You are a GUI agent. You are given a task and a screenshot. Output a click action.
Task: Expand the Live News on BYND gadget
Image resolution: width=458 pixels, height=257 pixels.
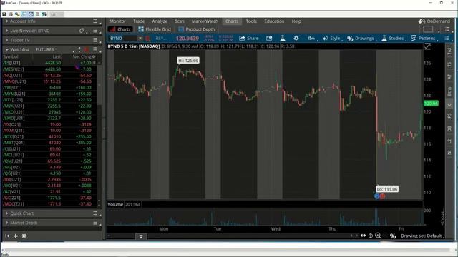(x=6, y=31)
